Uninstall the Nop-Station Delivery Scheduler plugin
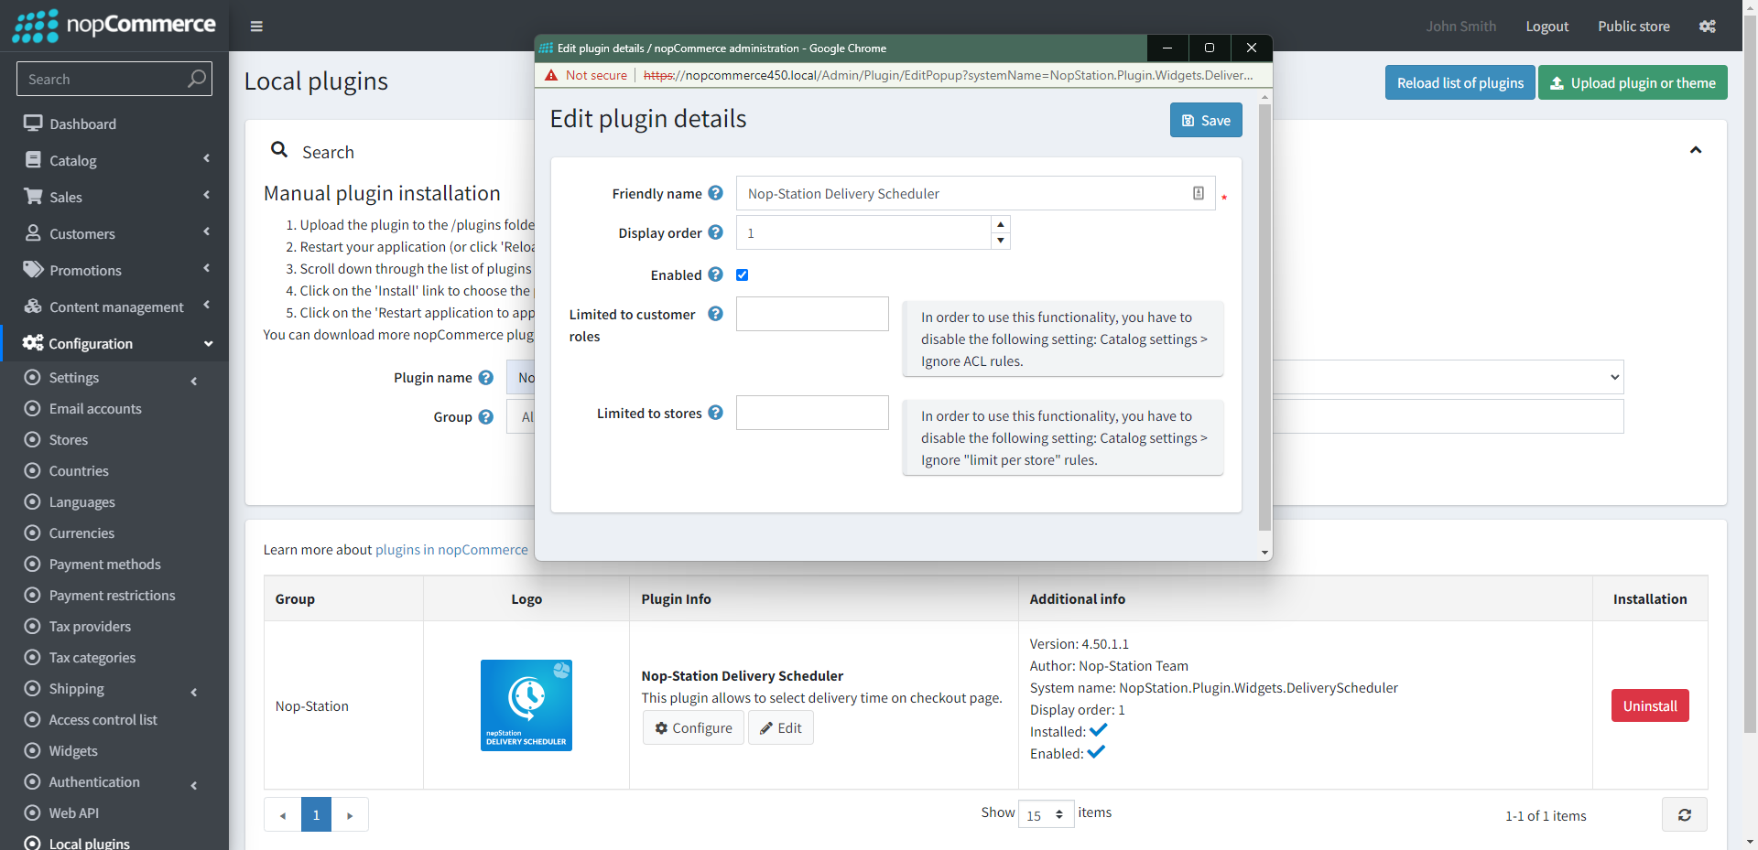 point(1650,705)
